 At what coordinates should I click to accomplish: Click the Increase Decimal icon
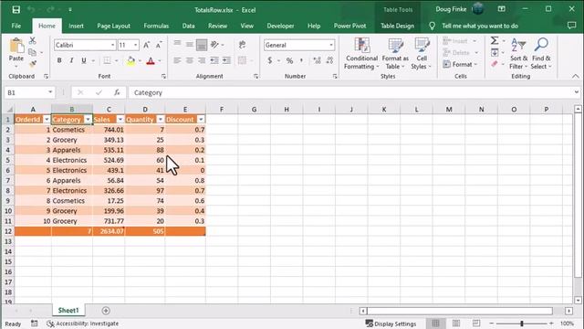coord(317,60)
